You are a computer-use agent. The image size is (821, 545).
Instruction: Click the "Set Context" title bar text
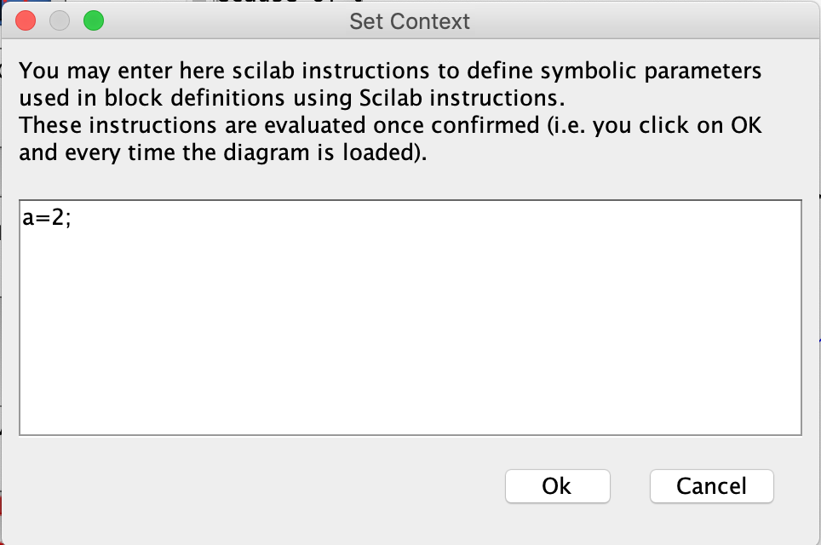pyautogui.click(x=410, y=21)
